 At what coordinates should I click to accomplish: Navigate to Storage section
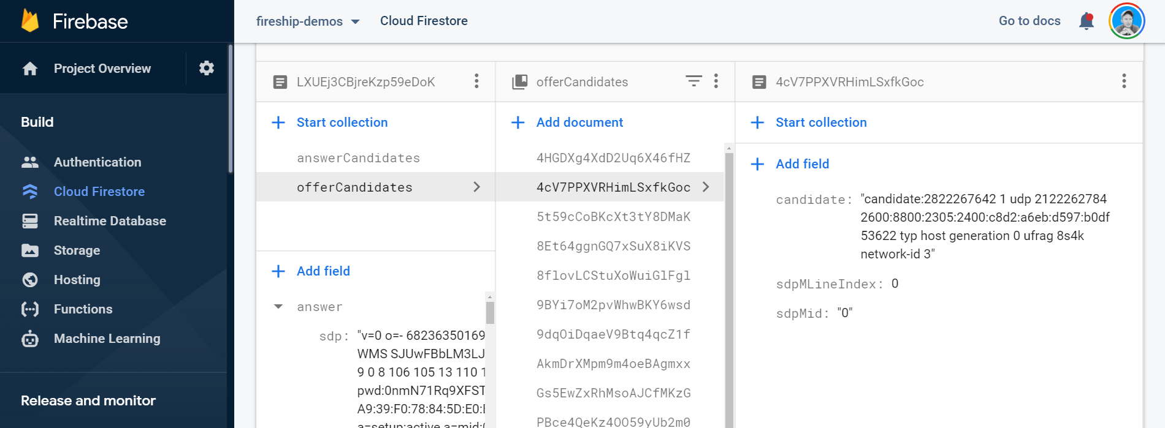click(x=77, y=250)
